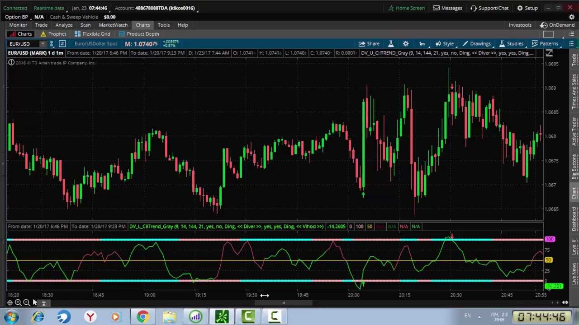Click the drawing tool icon above price axis

(549, 53)
